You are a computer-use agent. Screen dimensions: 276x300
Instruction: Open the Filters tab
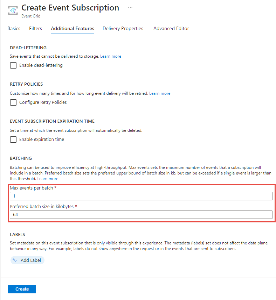click(35, 28)
